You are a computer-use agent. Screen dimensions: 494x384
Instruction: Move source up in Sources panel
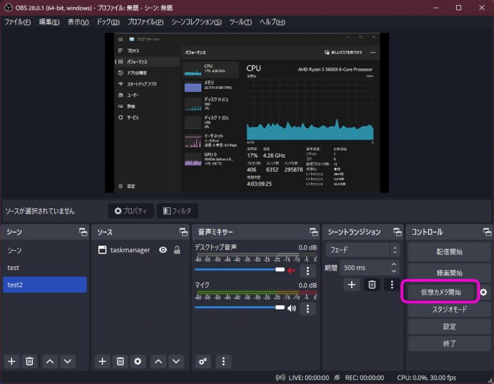tap(158, 361)
